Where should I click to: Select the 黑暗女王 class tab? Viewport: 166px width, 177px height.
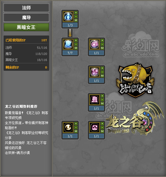26,27
